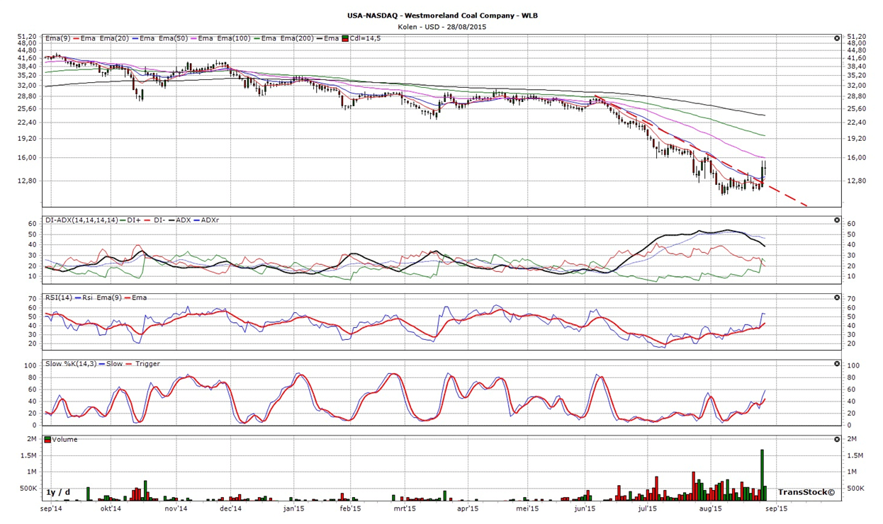
Task: Click the okt'14 date axis label
Action: click(x=110, y=508)
